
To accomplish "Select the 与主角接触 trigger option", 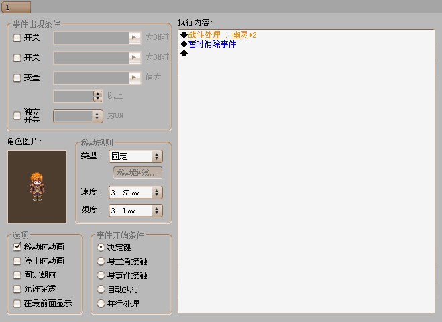I will click(x=101, y=261).
